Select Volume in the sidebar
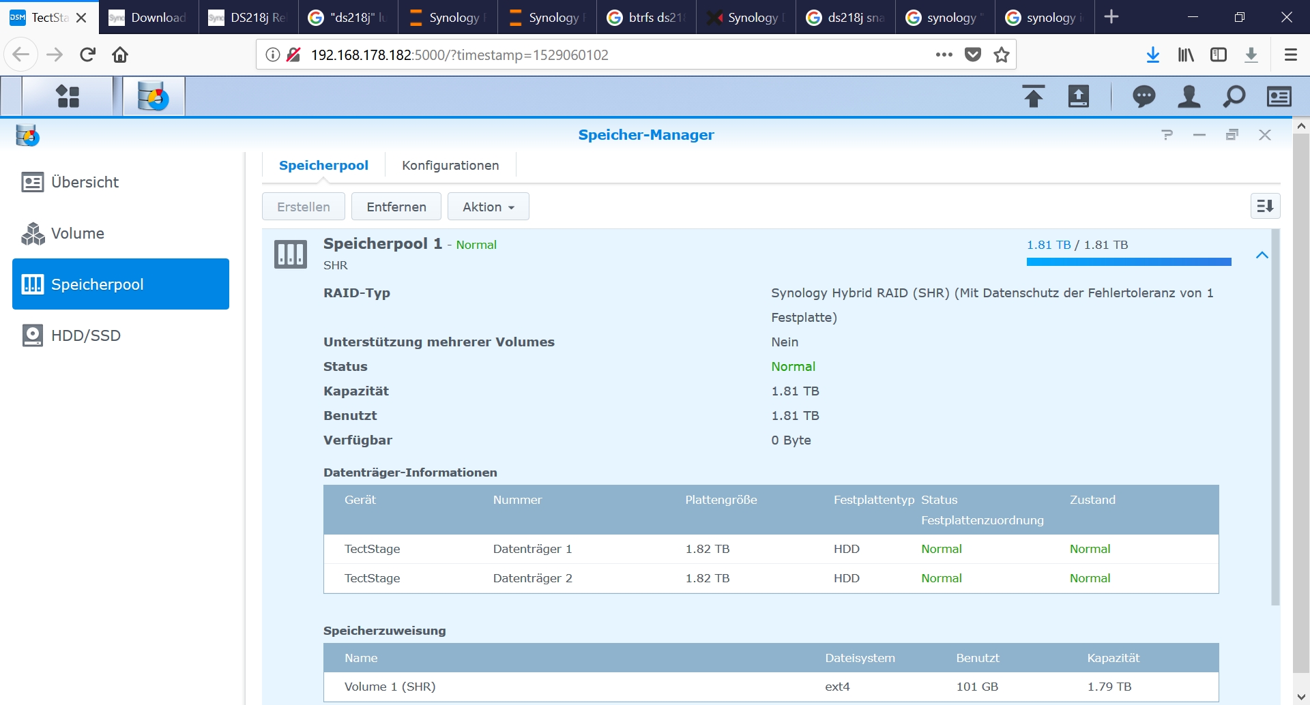 click(x=77, y=233)
